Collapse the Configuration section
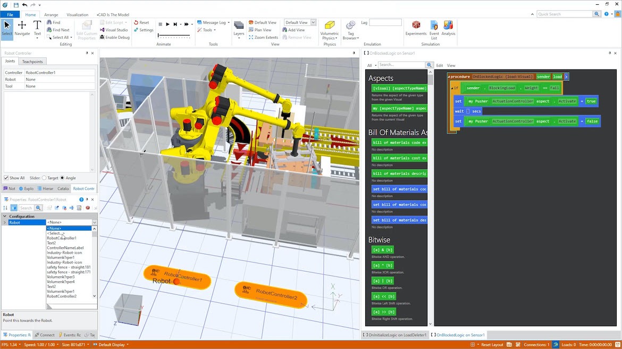622x349 pixels. tap(5, 216)
